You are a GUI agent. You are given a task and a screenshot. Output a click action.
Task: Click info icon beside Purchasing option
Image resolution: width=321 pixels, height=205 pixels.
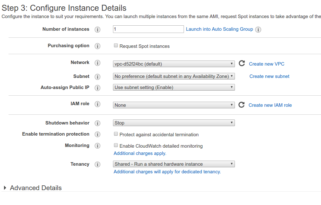98,46
